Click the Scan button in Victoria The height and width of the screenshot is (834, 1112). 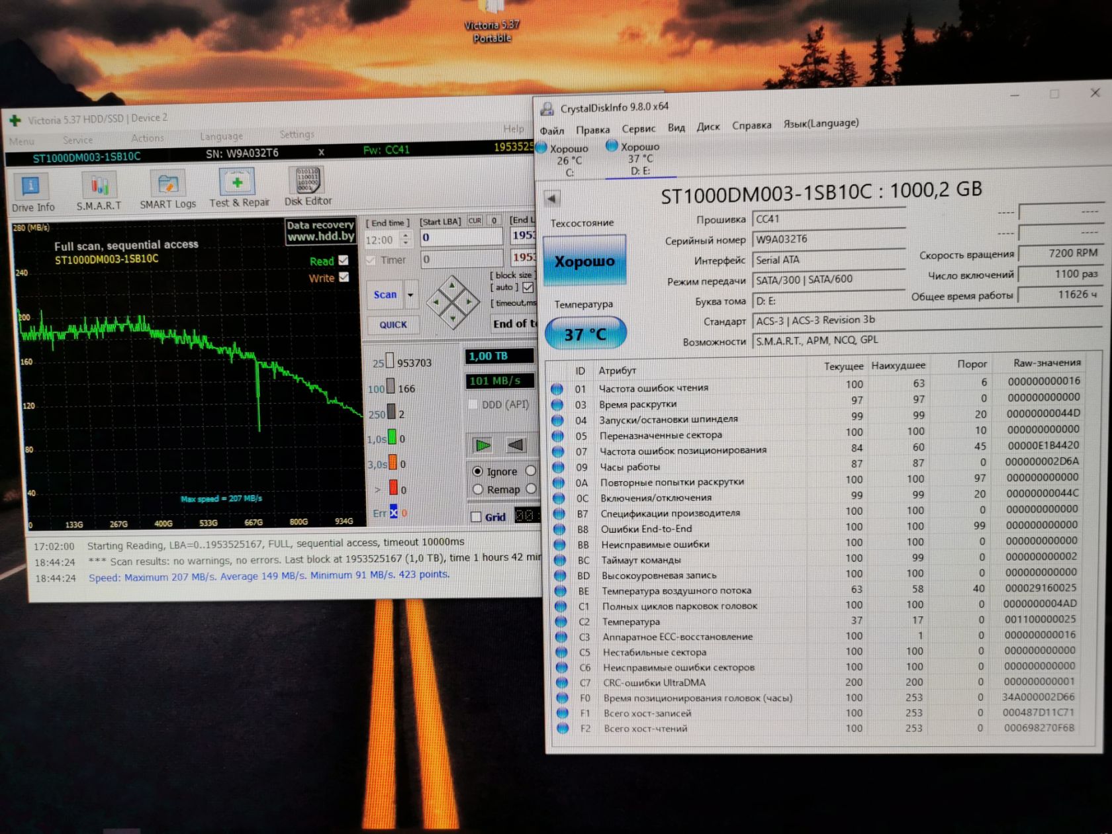click(385, 295)
